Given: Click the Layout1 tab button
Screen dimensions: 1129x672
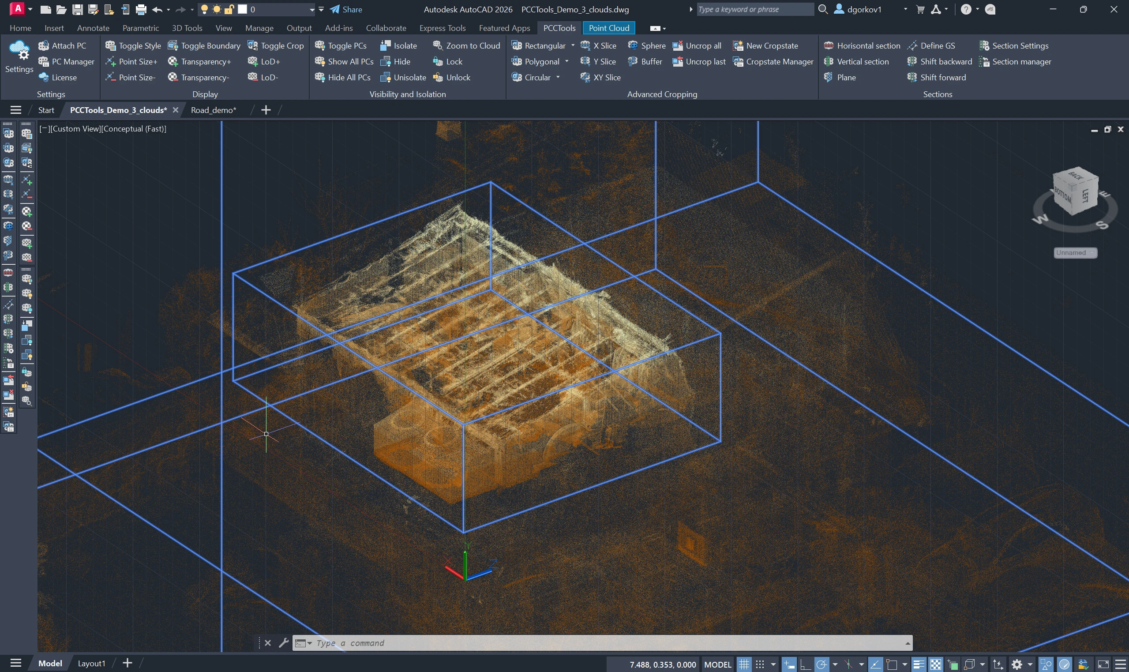Looking at the screenshot, I should [x=91, y=664].
